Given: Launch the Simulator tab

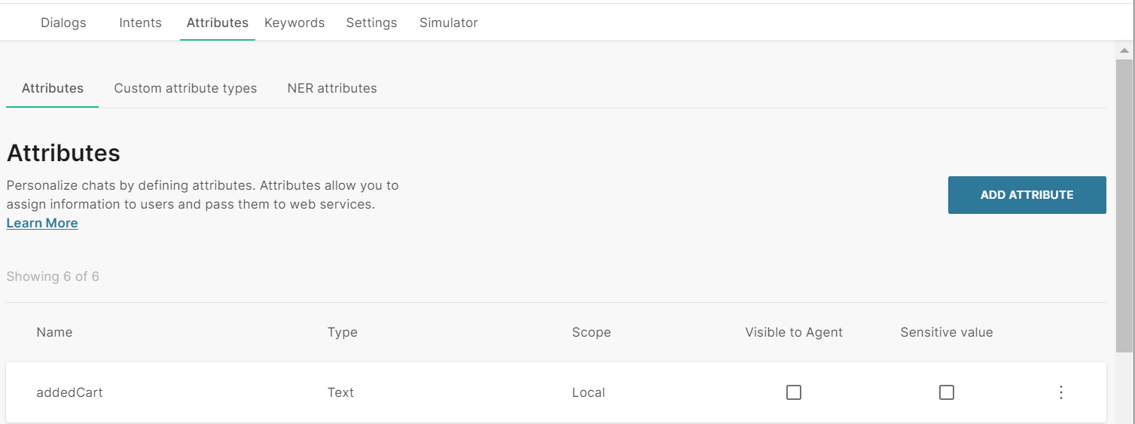Looking at the screenshot, I should pos(449,23).
